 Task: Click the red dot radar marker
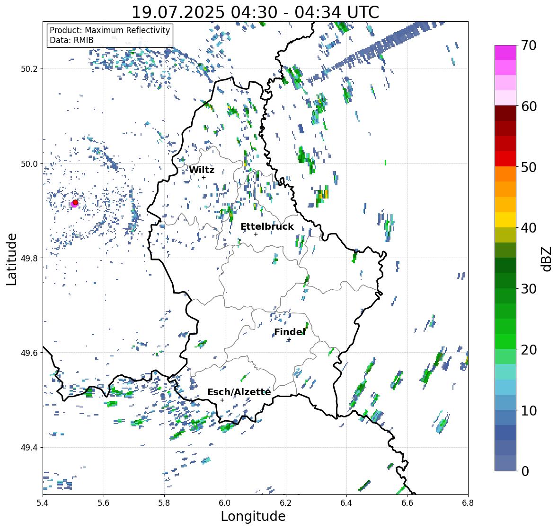75,202
